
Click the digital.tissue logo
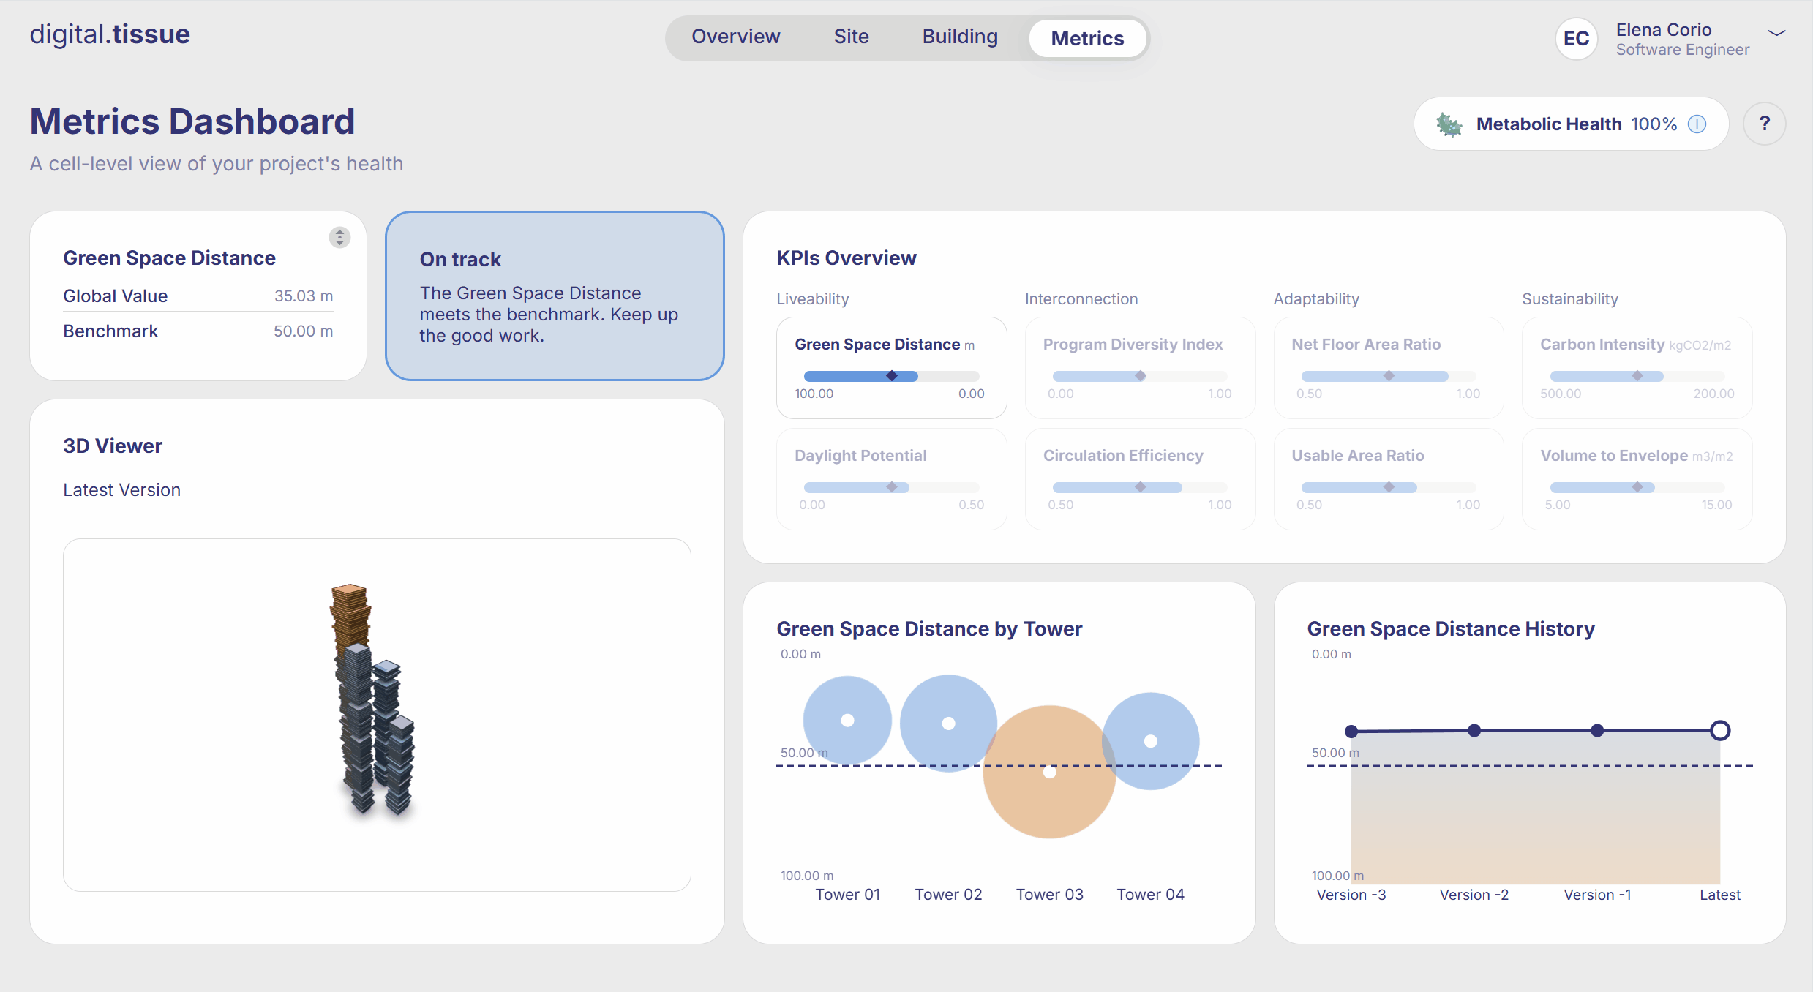[x=110, y=34]
